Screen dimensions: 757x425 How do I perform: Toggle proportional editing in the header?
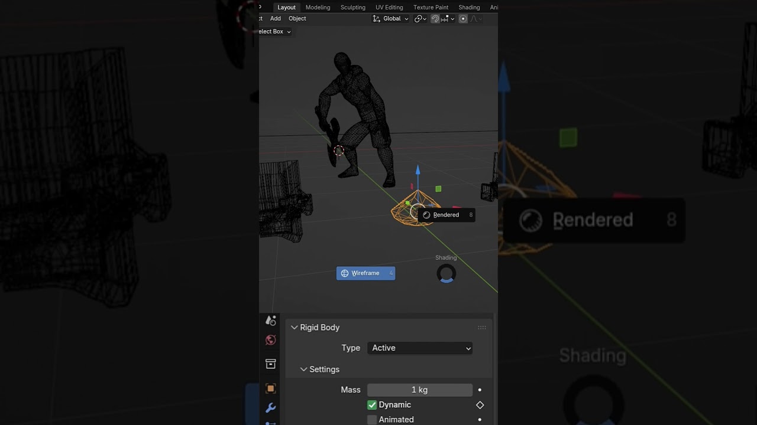point(463,18)
